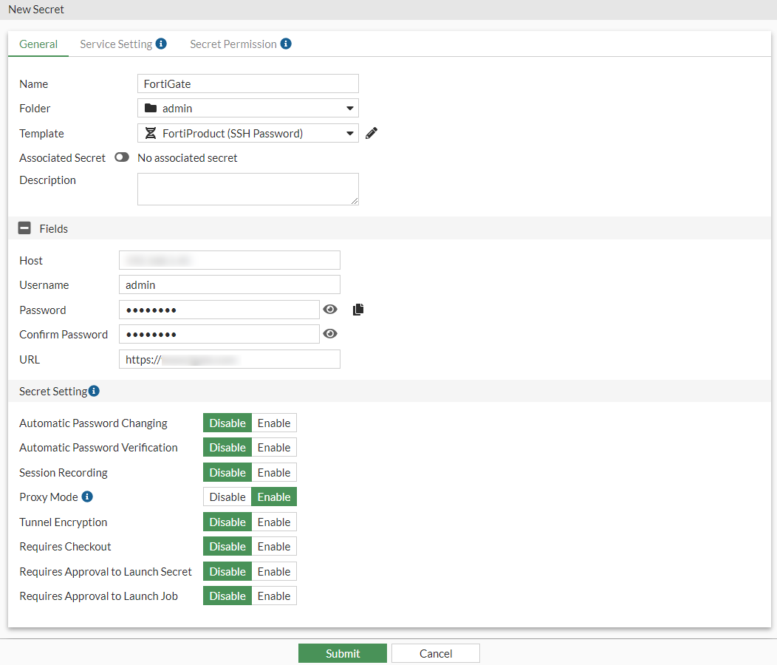
Task: Show the Confirm Password field contents
Action: pyautogui.click(x=330, y=333)
